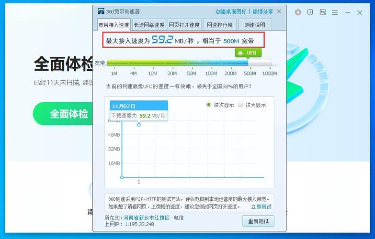Click the shield plus icon in main window
This screenshot has width=375, height=239.
click(x=310, y=12)
